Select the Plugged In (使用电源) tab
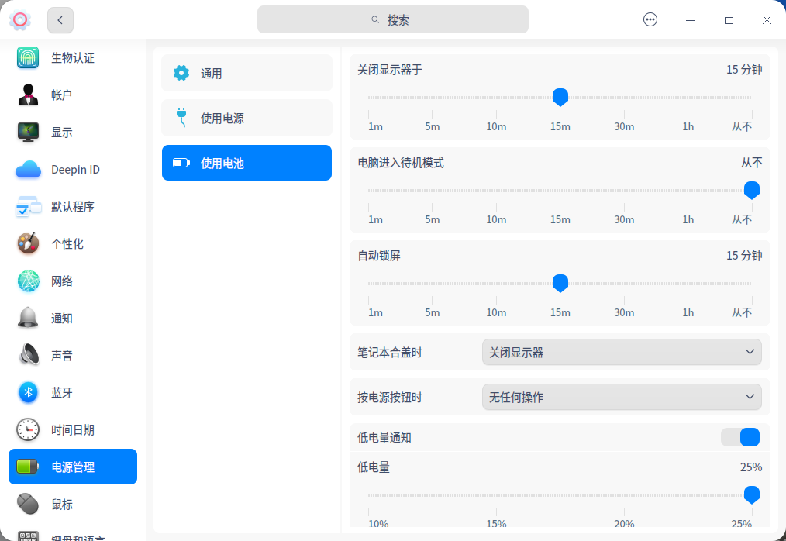The width and height of the screenshot is (786, 541). pos(246,119)
